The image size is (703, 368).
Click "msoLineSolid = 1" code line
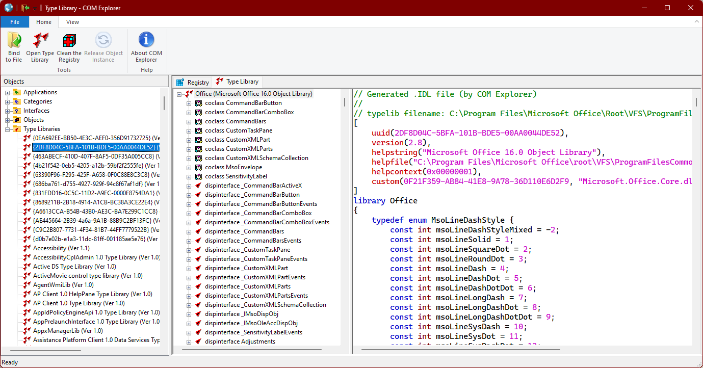(x=452, y=240)
